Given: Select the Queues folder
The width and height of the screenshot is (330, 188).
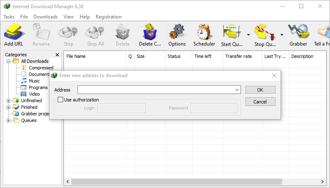Looking at the screenshot, I should click(x=28, y=120).
